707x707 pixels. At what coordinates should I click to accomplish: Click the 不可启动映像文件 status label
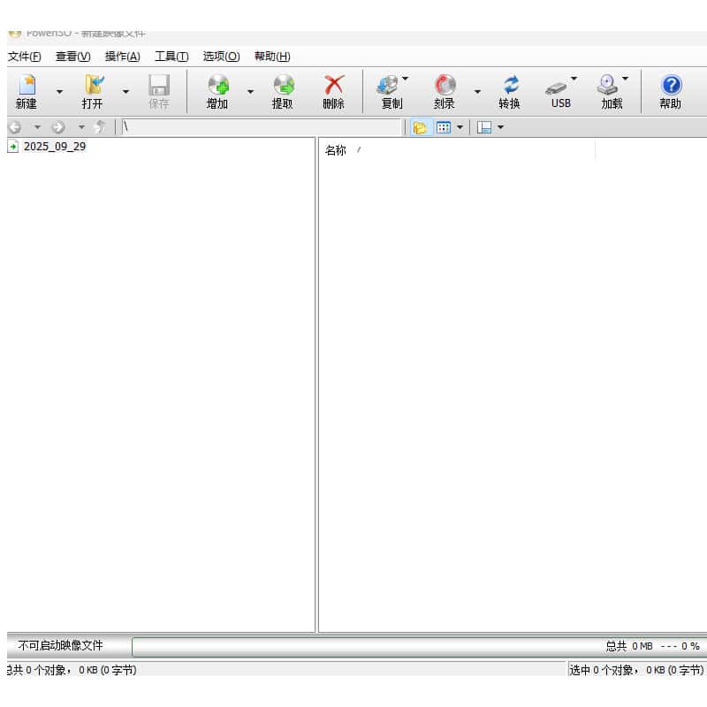click(60, 646)
